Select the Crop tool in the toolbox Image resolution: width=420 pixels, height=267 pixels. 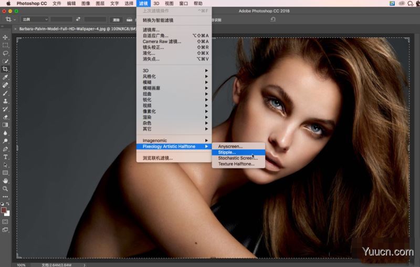(5, 69)
